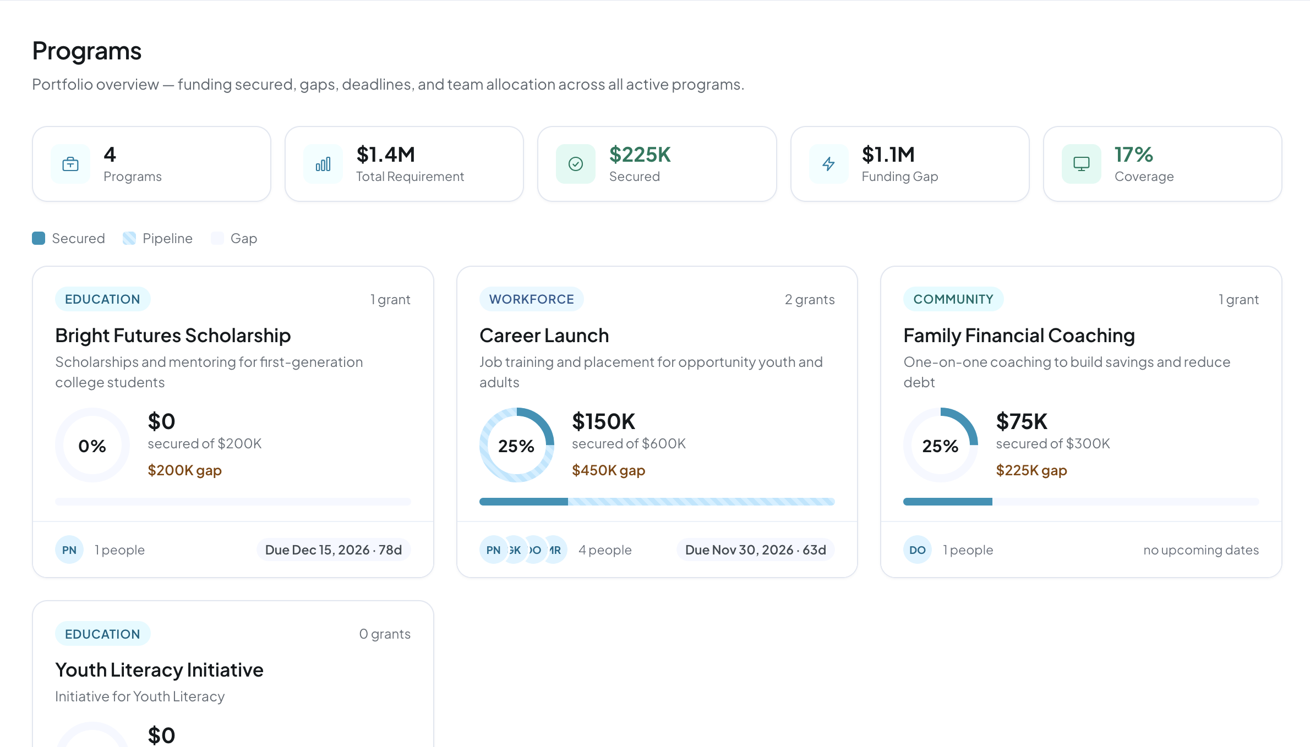Screen dimensions: 1310x747
Task: Click the 0% donut on Bright Futures Scholarship
Action: click(x=92, y=445)
